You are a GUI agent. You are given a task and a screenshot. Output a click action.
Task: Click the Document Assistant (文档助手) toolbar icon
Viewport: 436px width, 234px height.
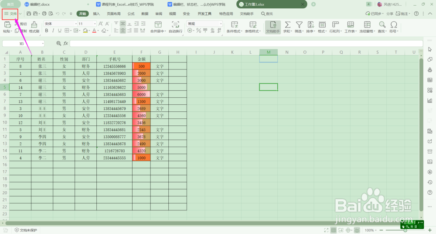pos(273,27)
